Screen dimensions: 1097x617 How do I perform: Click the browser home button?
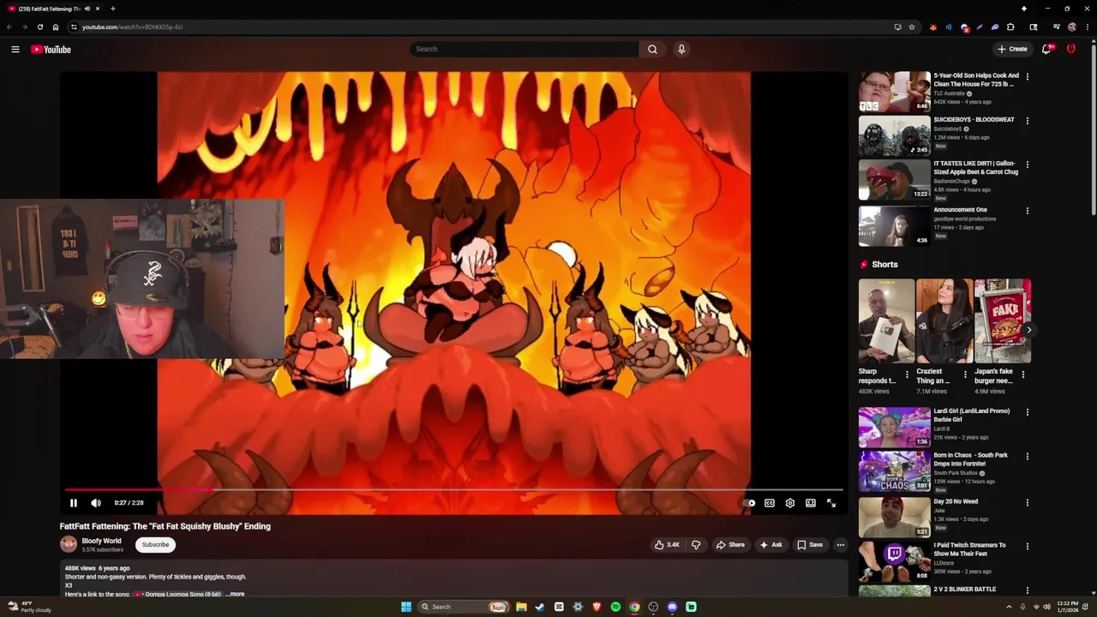click(x=56, y=27)
